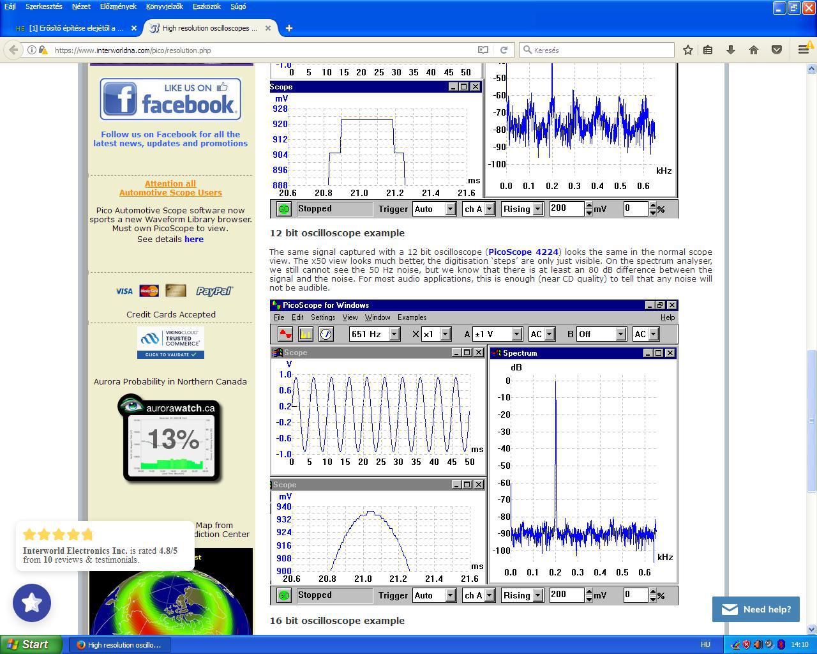This screenshot has width=817, height=654.
Task: Open the Firefox hamburger menu
Action: pos(803,50)
